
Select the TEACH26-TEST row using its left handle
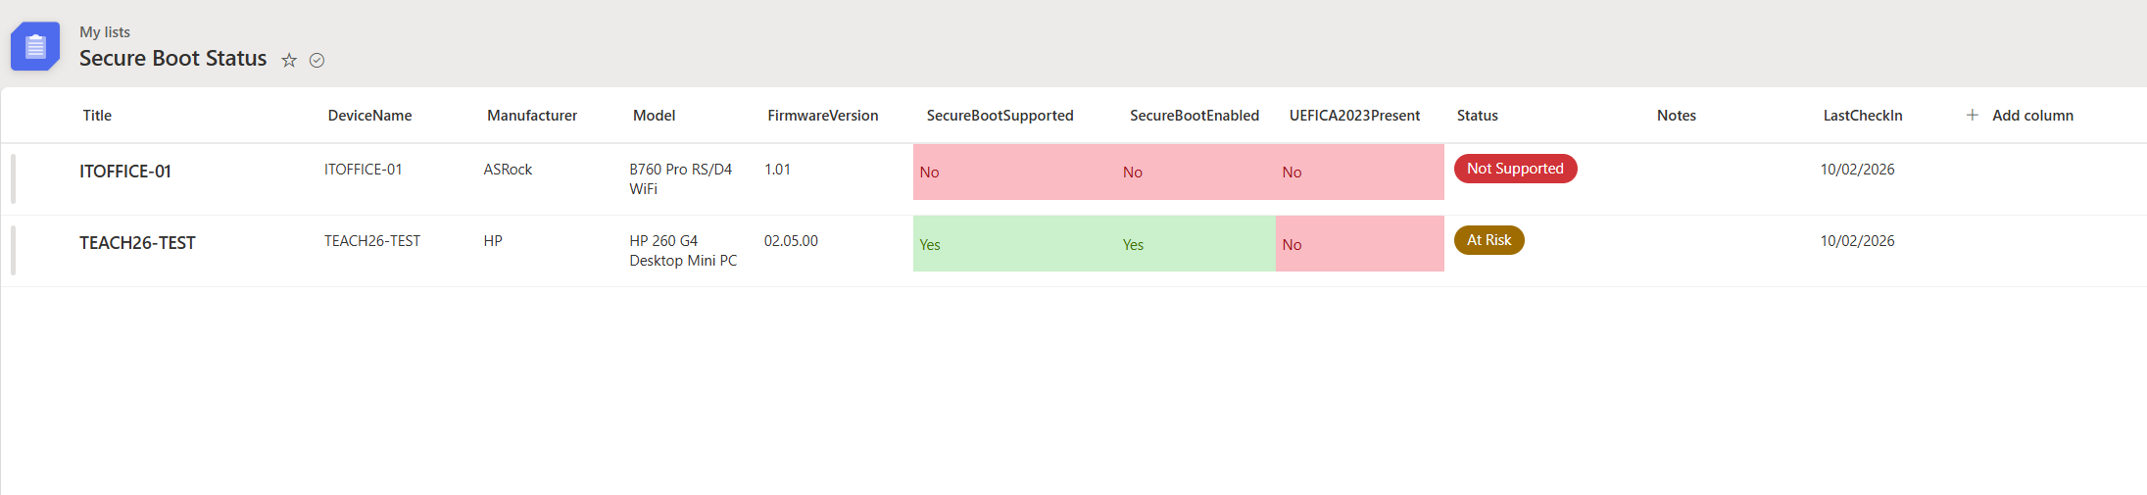click(13, 250)
